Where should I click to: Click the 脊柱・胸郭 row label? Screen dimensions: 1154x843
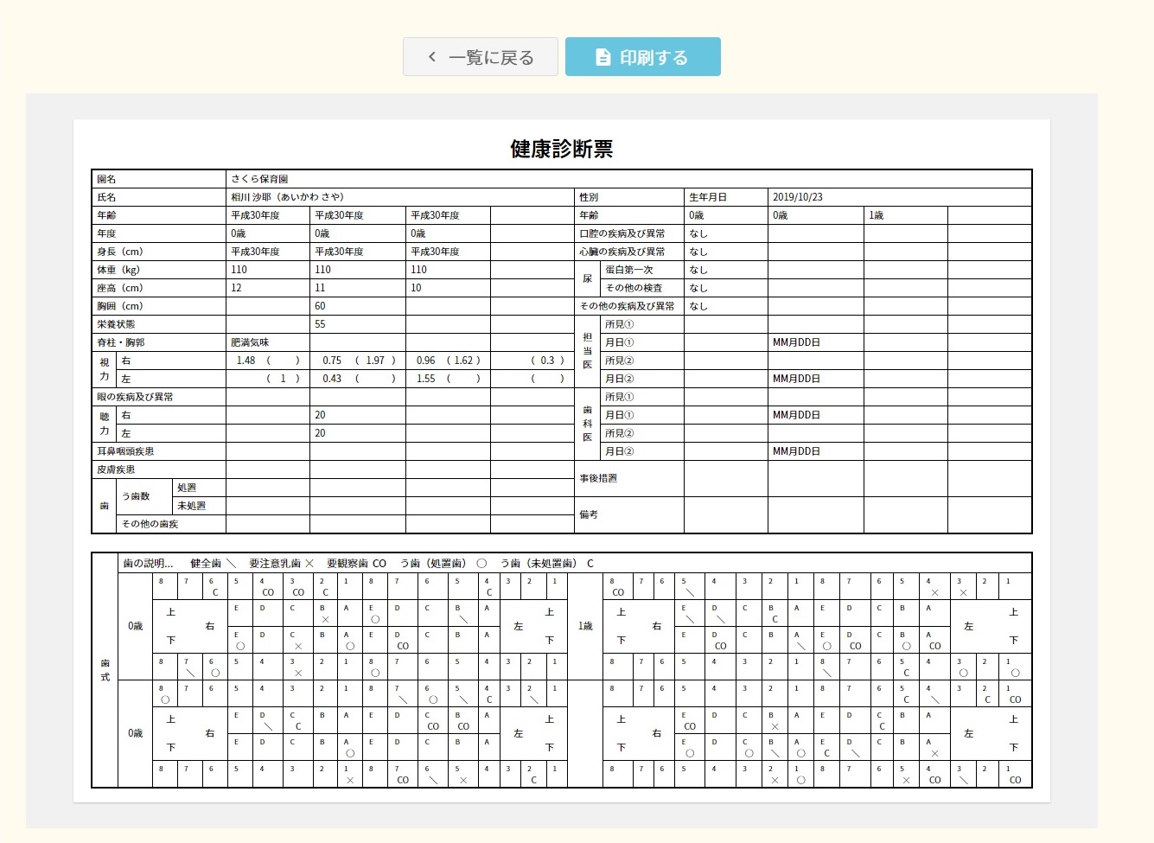click(x=120, y=342)
